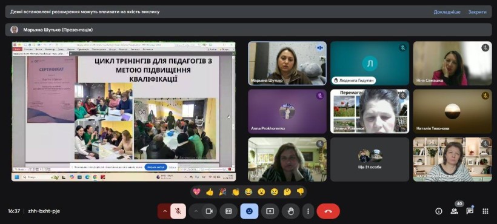Image resolution: width=497 pixels, height=224 pixels.
Task: Toggle the camera on or off
Action: tap(209, 211)
